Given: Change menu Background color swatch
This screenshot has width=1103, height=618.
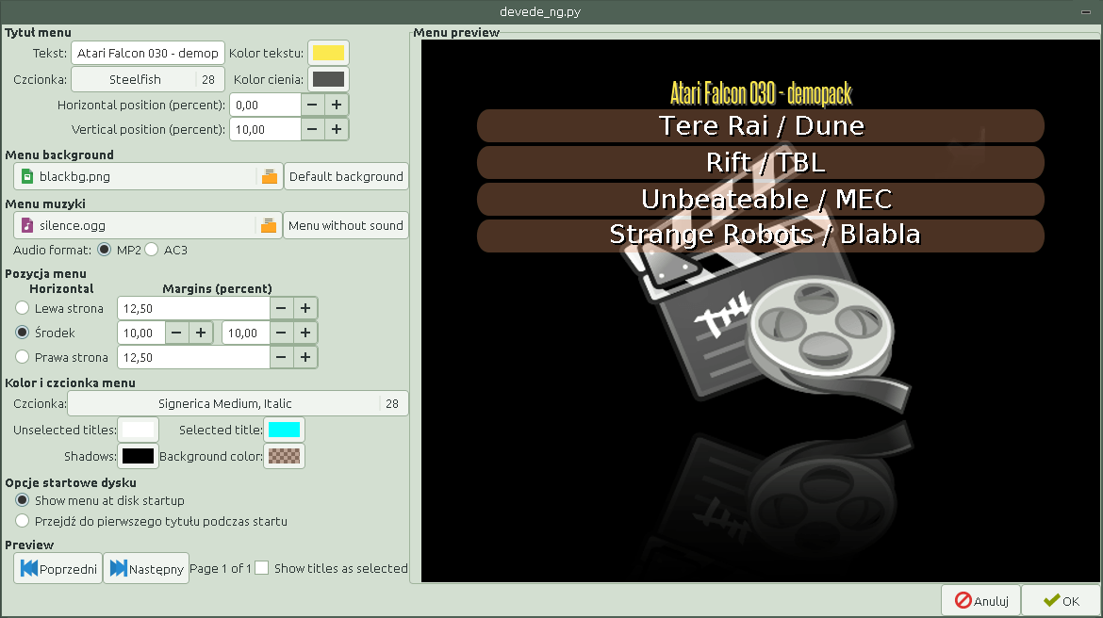Looking at the screenshot, I should coord(284,456).
